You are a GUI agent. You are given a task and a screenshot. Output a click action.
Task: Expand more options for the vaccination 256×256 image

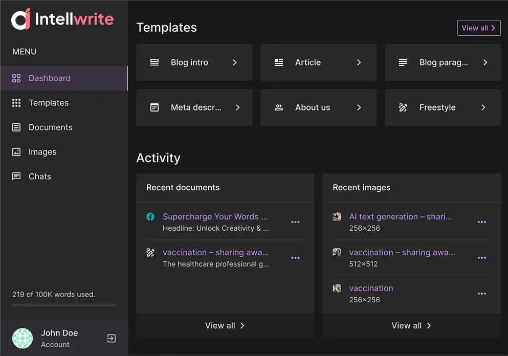point(481,294)
